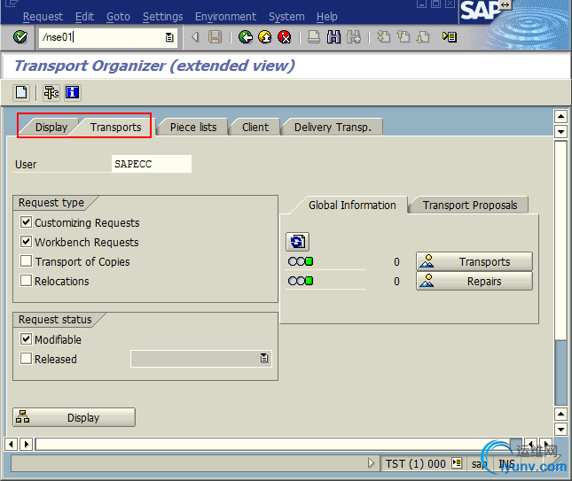Image resolution: width=572 pixels, height=481 pixels.
Task: Click the Transports button in Global Information
Action: point(474,261)
